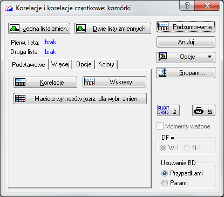
Task: Switch to the Podstawowe tab
Action: point(29,65)
